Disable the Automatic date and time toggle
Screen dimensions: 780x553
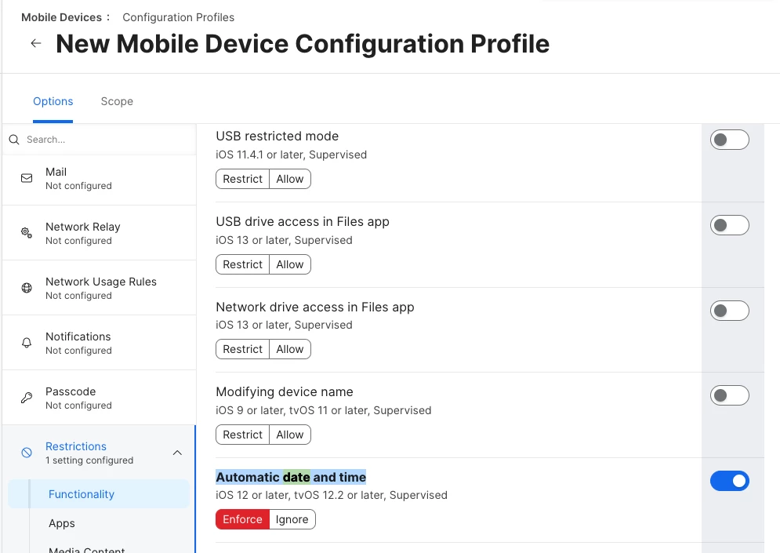point(729,482)
